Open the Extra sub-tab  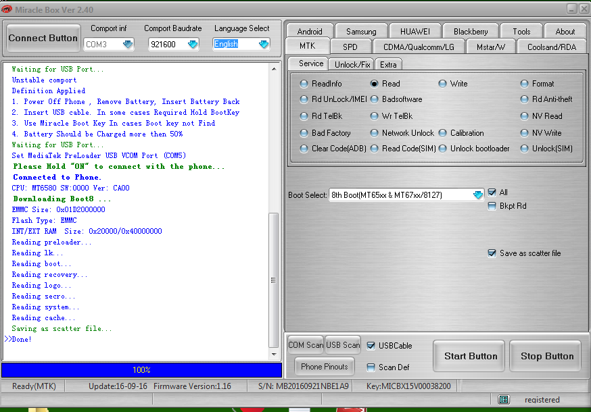click(x=388, y=64)
